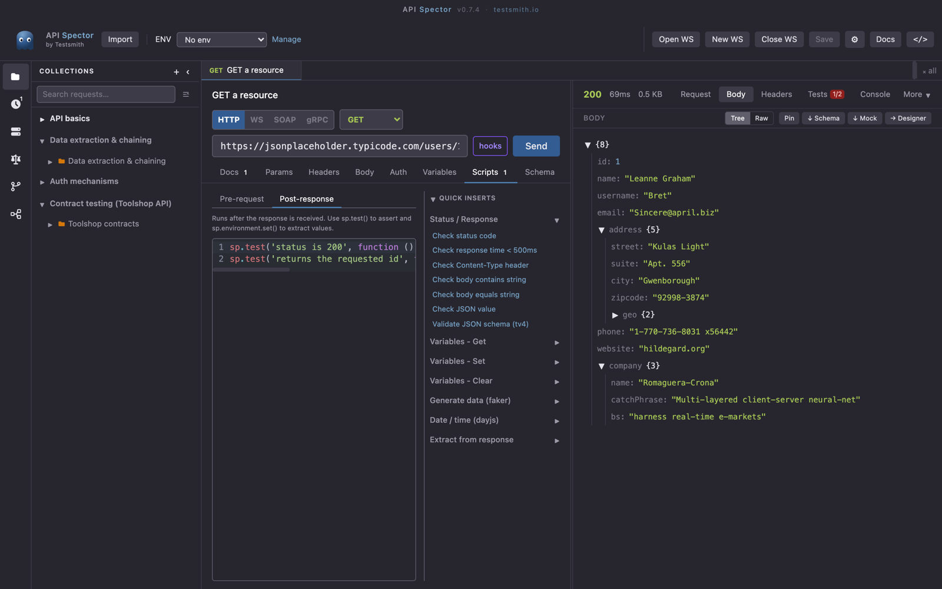Image resolution: width=942 pixels, height=589 pixels.
Task: Add a new collection with the plus icon
Action: pyautogui.click(x=176, y=72)
